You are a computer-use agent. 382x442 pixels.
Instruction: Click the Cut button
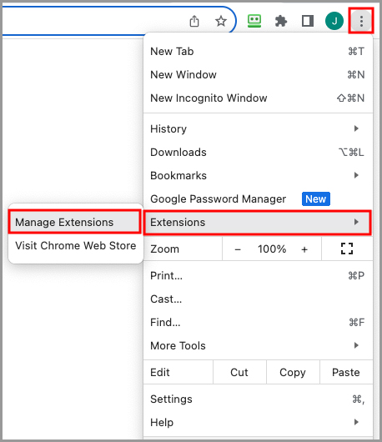point(239,373)
